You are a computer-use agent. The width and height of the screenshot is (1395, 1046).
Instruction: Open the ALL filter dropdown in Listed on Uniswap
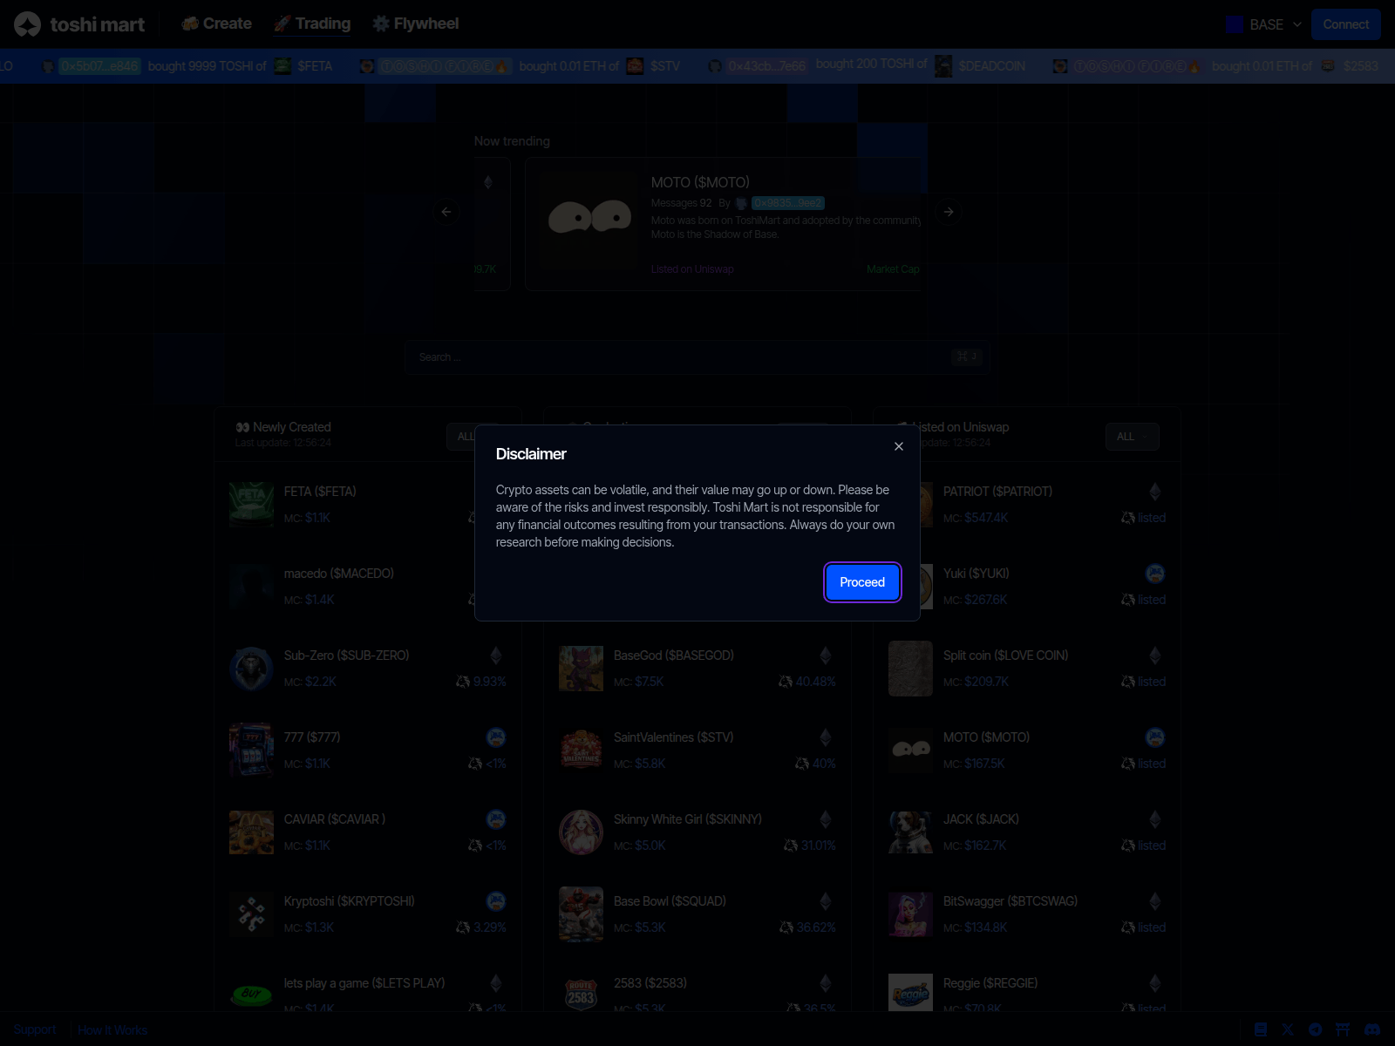pyautogui.click(x=1133, y=437)
